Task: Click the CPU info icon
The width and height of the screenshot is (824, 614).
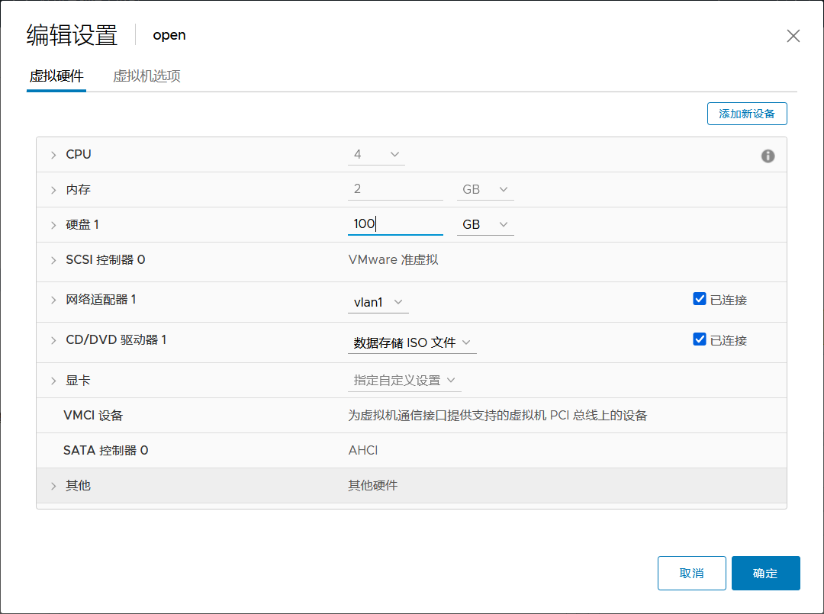Action: [x=768, y=155]
